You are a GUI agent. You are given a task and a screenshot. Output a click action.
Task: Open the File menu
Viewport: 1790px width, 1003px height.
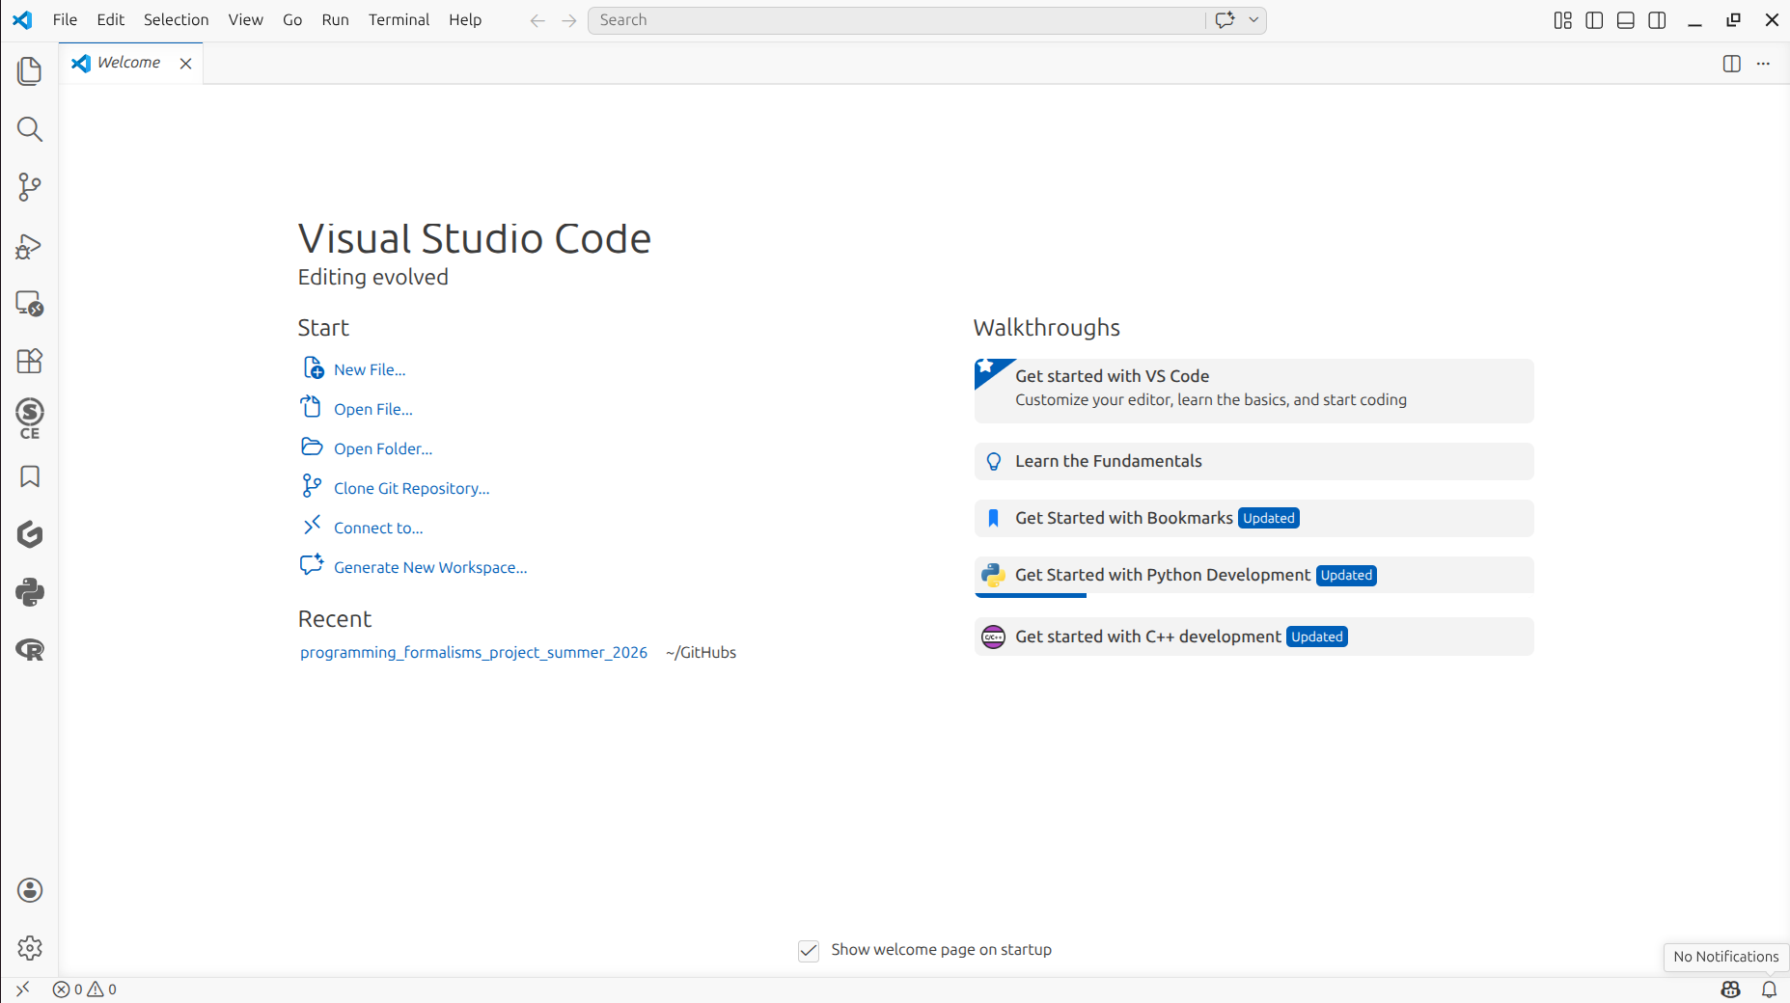tap(65, 20)
